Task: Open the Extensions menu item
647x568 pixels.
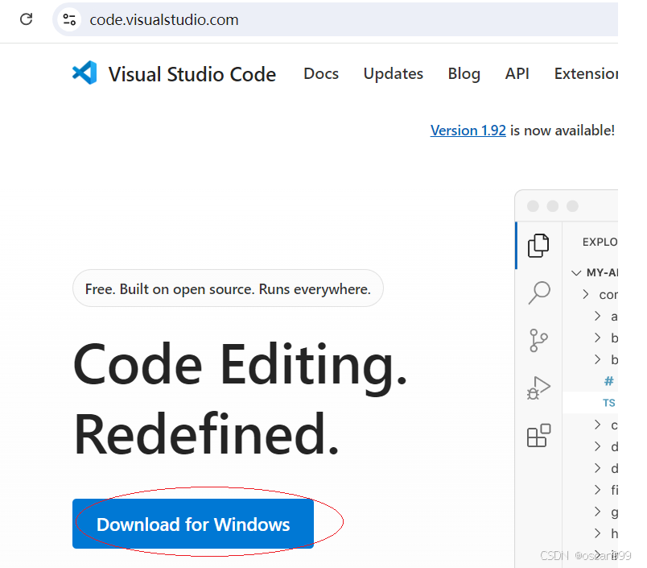Action: [x=586, y=73]
